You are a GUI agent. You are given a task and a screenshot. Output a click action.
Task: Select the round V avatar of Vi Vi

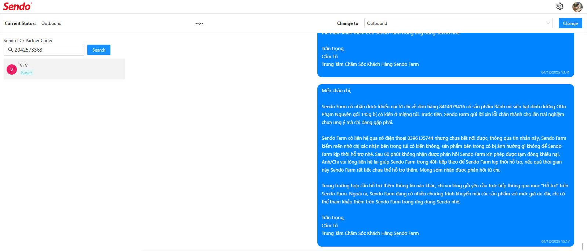(12, 70)
